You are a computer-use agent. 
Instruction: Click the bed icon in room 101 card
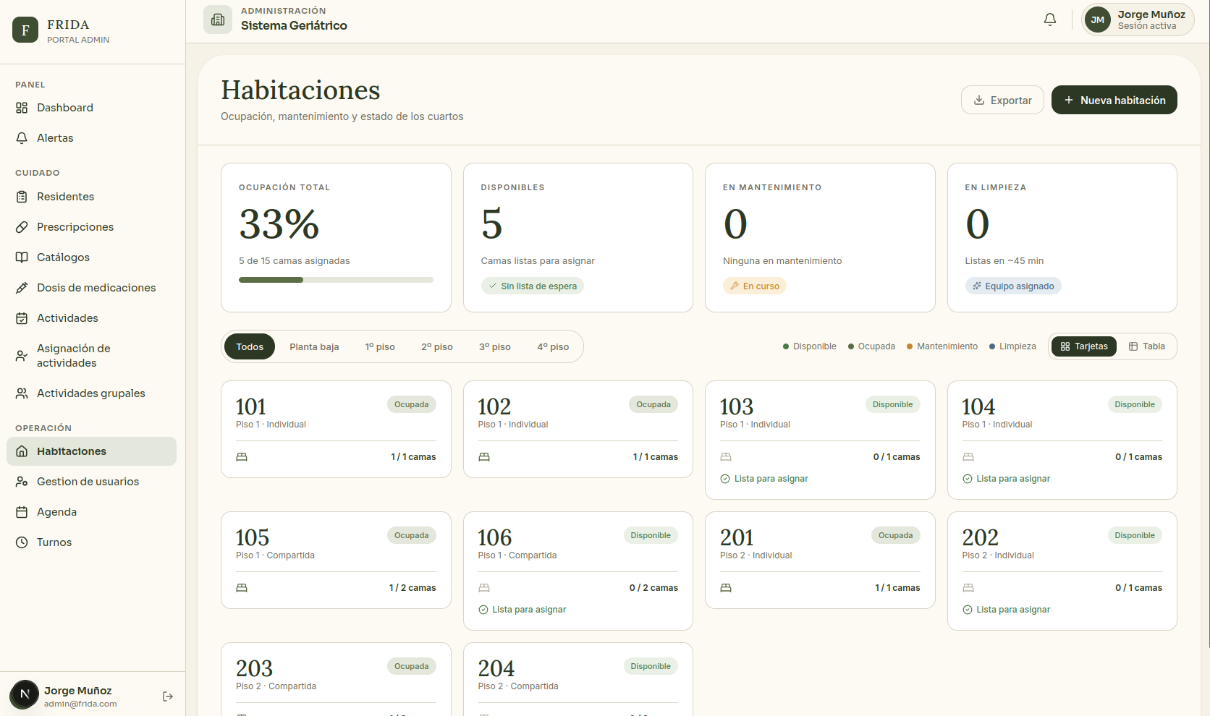pos(242,457)
